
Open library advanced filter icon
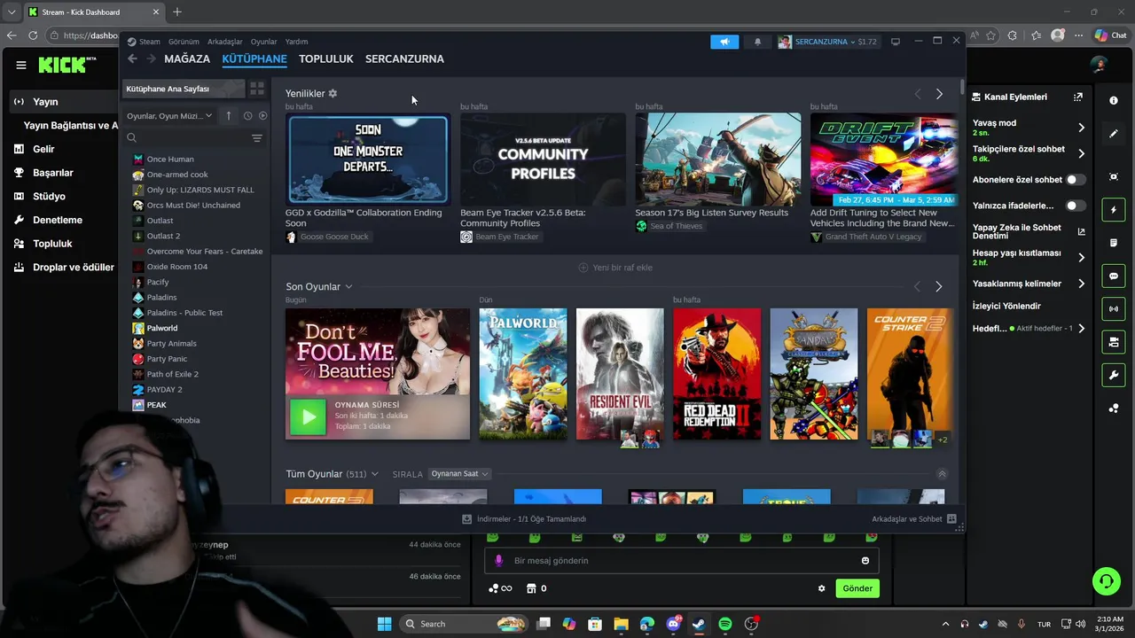coord(257,137)
